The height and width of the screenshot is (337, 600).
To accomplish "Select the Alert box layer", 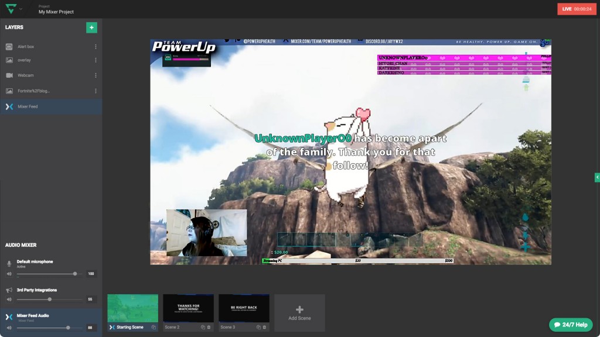I will 51,47.
